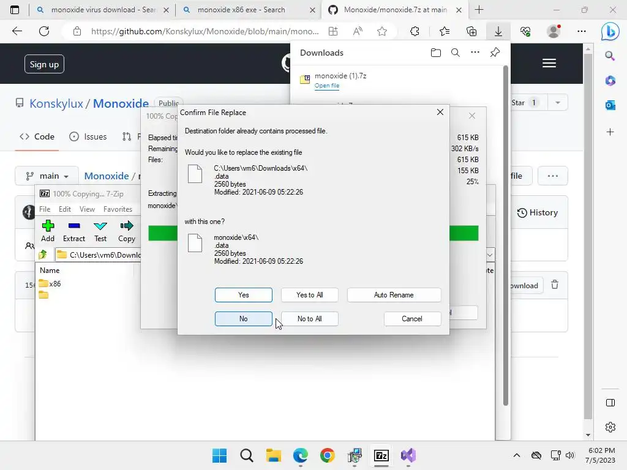Screen dimensions: 627x470
Task: Open the Monoxide repository link
Action: click(x=121, y=103)
